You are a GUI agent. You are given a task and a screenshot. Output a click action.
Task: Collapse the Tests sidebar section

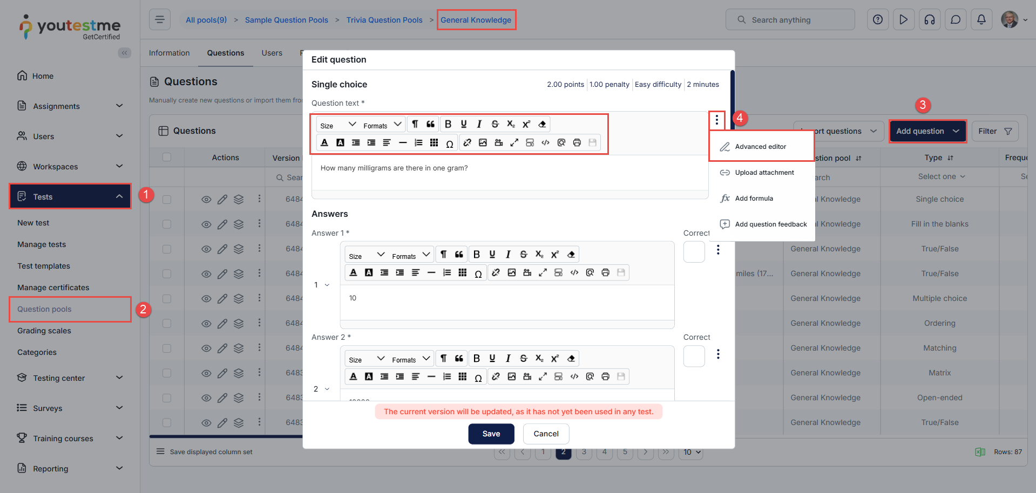point(119,197)
